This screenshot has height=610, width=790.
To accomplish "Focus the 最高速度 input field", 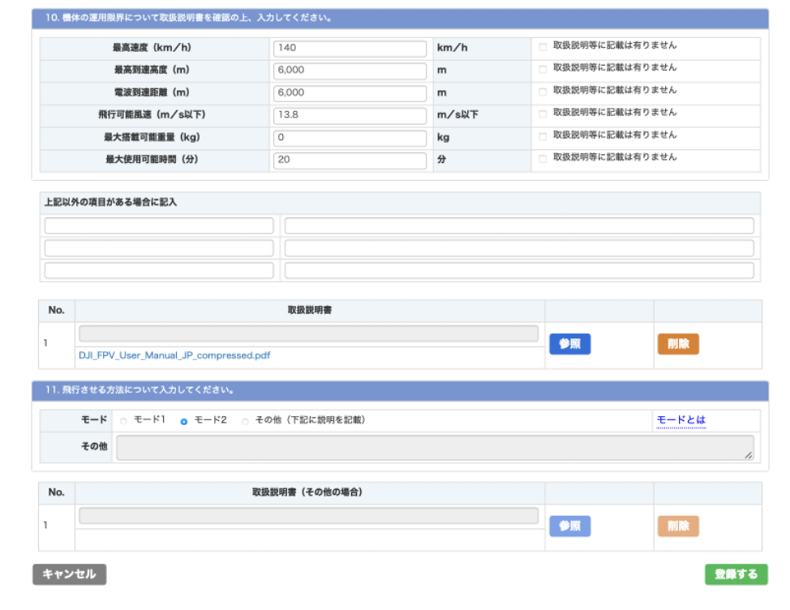I will click(350, 48).
